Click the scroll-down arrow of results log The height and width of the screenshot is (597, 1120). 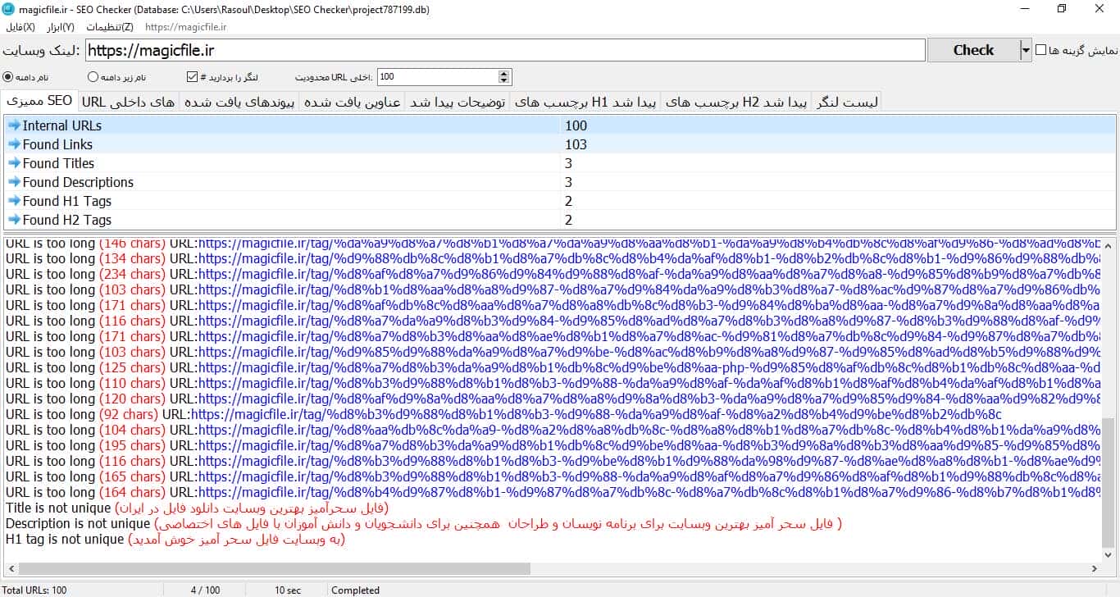pos(1109,555)
